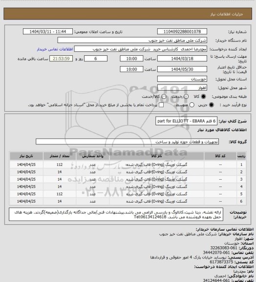Click the price validity time 10:00 field
The image size is (256, 282).
click(131, 69)
